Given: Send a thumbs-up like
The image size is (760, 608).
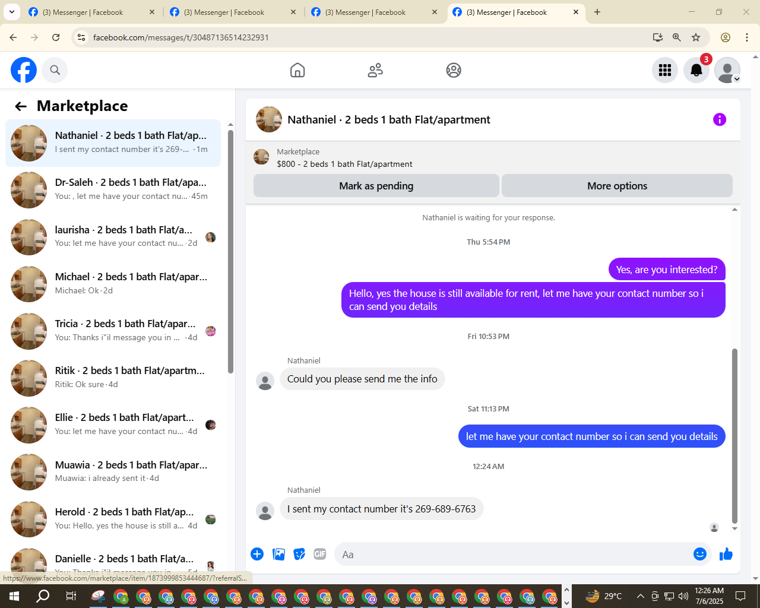Looking at the screenshot, I should (x=726, y=554).
